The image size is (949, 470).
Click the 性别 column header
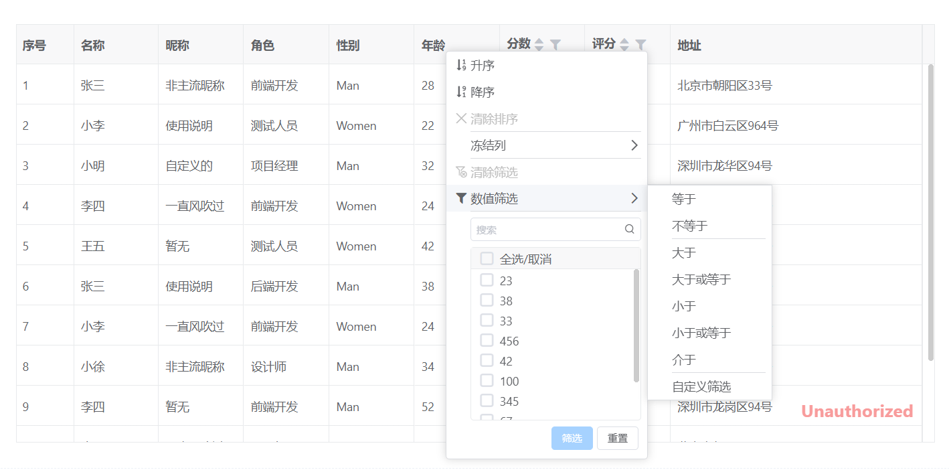[x=371, y=45]
